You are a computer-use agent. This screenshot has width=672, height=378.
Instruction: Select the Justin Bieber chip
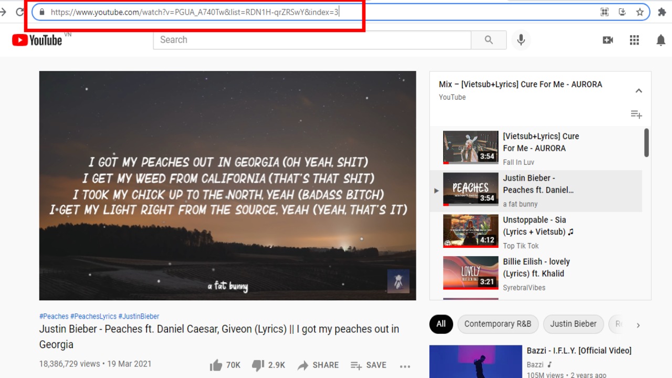tap(573, 324)
